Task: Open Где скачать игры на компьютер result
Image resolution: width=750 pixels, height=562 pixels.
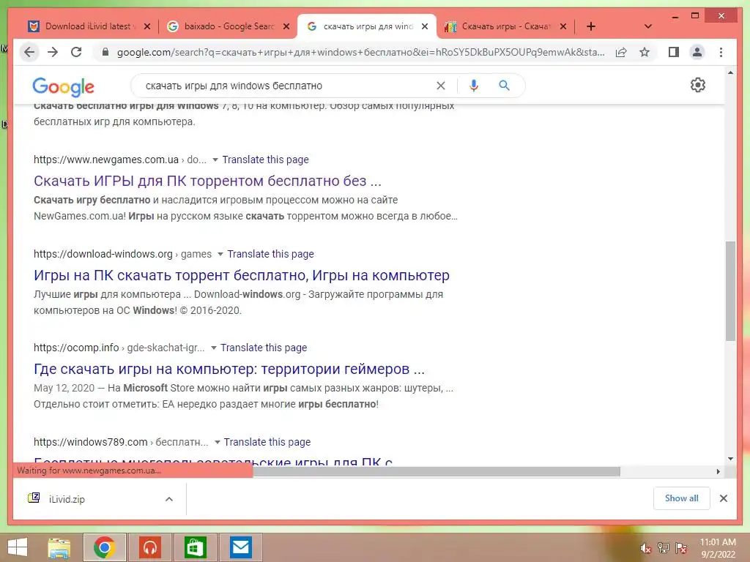Action: (x=229, y=369)
